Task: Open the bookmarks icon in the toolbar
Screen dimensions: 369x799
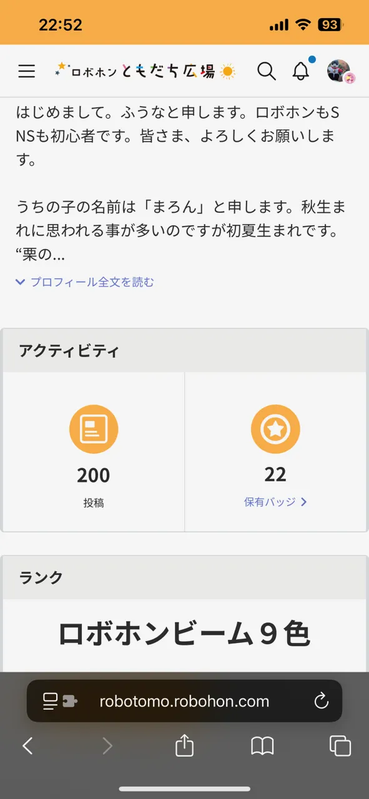Action: [263, 745]
